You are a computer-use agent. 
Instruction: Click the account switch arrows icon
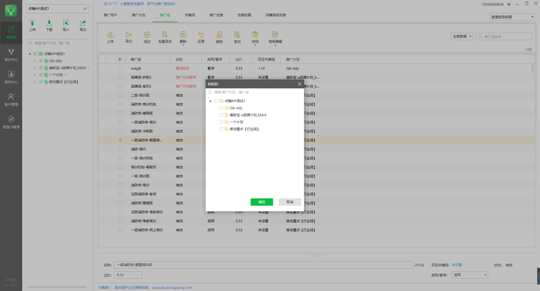85,9
